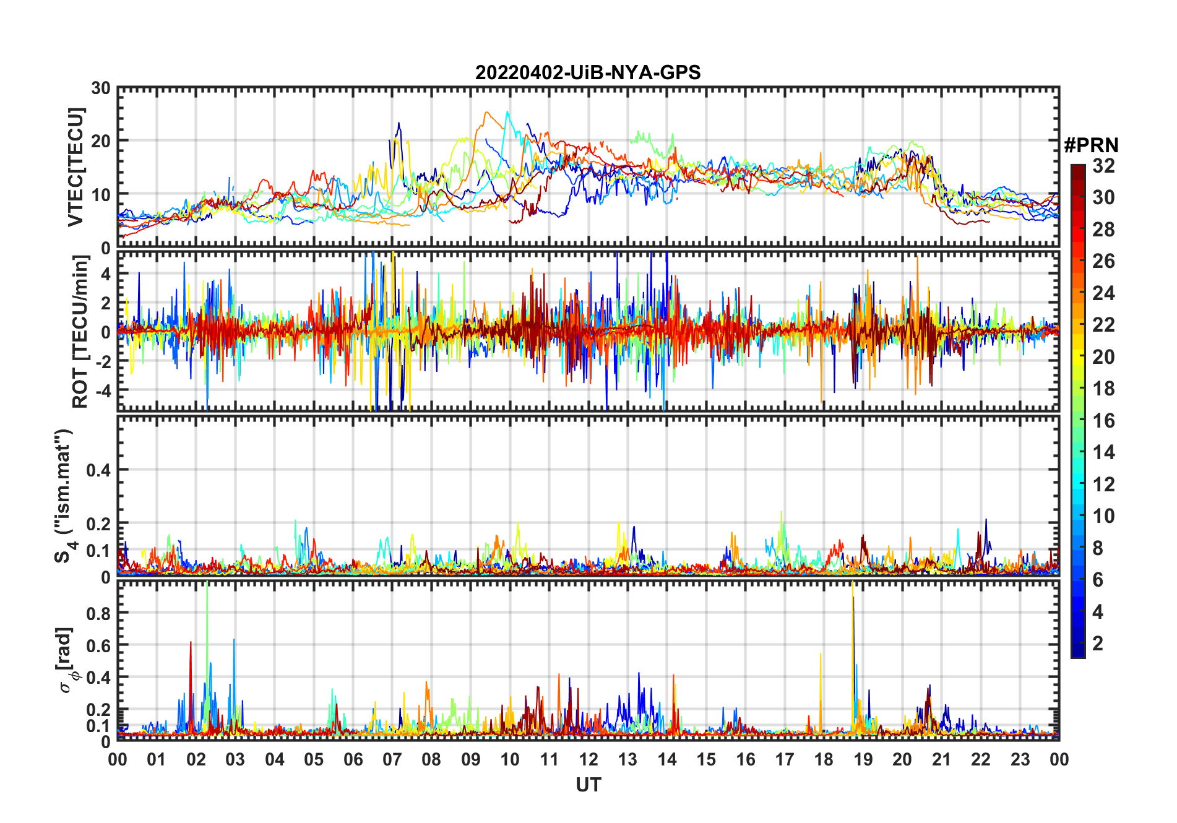Click the sigma phi [rad] axis label
This screenshot has height=823, width=1177.
coord(66,660)
